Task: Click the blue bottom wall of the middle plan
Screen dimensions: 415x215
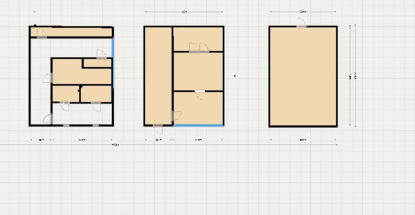Action: click(x=198, y=125)
